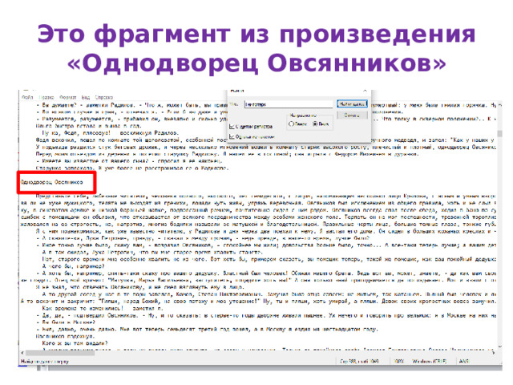Click the vertical scrollbar thumb of Notepad
Screen dimensions: 513x385
coord(499,133)
